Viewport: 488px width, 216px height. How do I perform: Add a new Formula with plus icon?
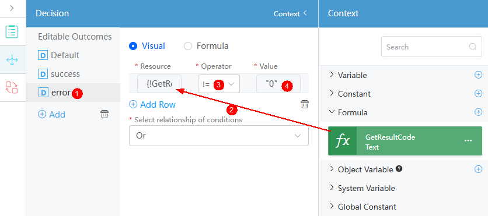click(478, 112)
